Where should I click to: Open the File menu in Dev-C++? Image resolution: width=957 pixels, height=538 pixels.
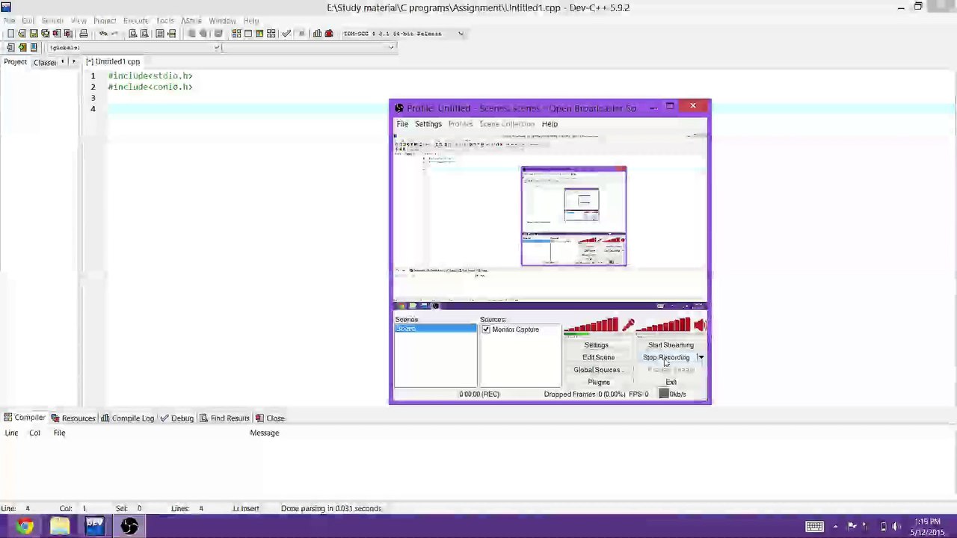pyautogui.click(x=8, y=21)
